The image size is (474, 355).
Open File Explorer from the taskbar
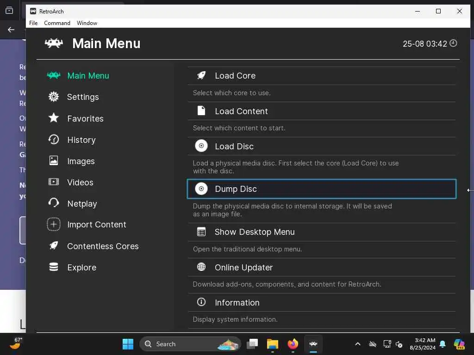click(x=272, y=344)
